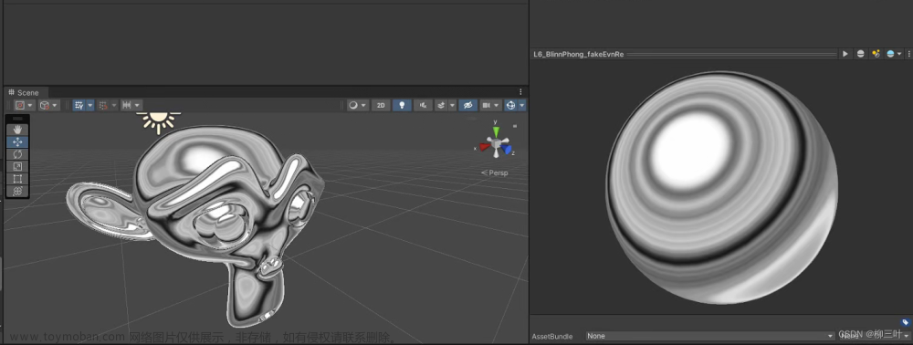Select the Rotate tool
This screenshot has width=913, height=345.
[x=17, y=154]
